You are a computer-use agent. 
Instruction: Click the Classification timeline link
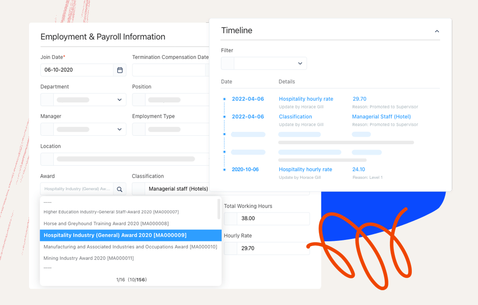pyautogui.click(x=295, y=116)
